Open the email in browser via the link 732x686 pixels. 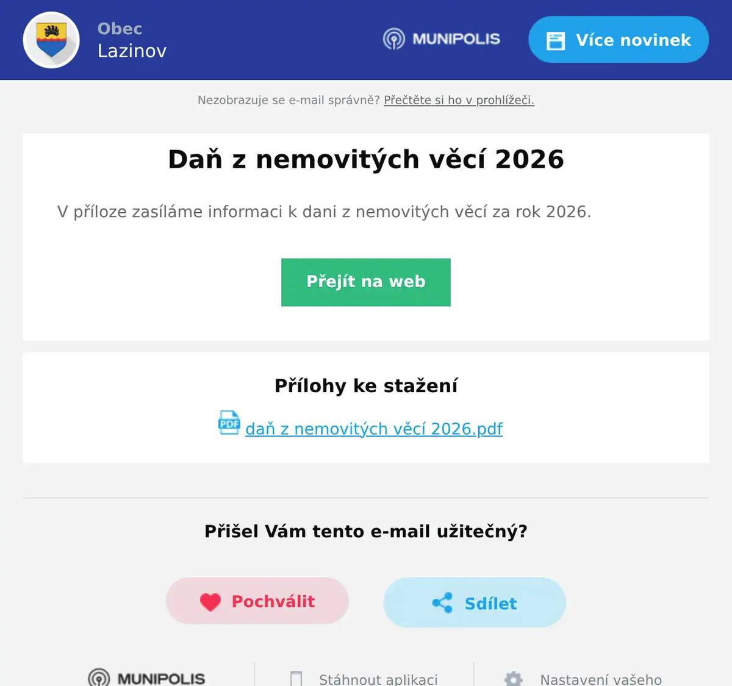(x=459, y=100)
